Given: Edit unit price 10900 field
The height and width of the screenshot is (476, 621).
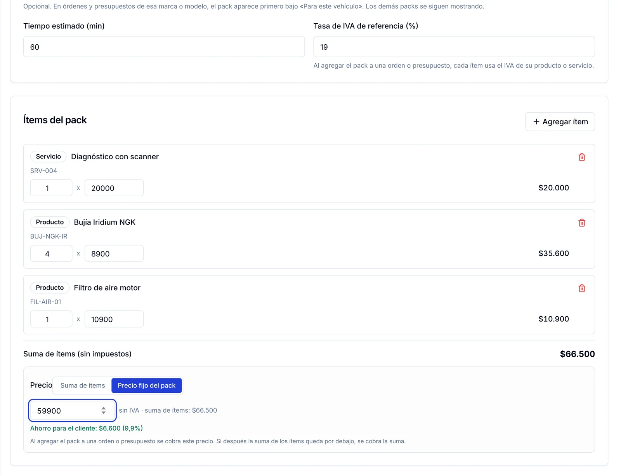Looking at the screenshot, I should pos(114,319).
